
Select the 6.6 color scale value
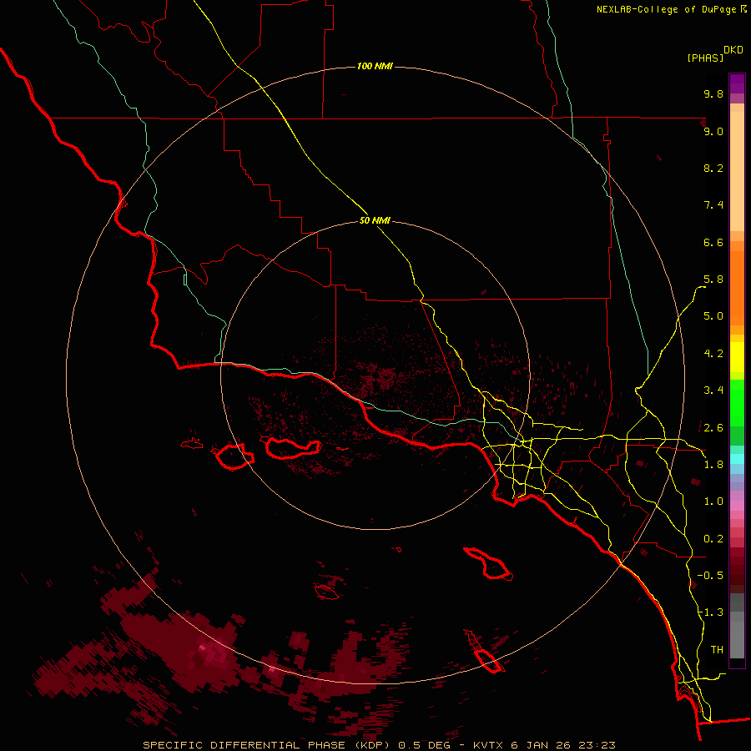click(x=713, y=242)
